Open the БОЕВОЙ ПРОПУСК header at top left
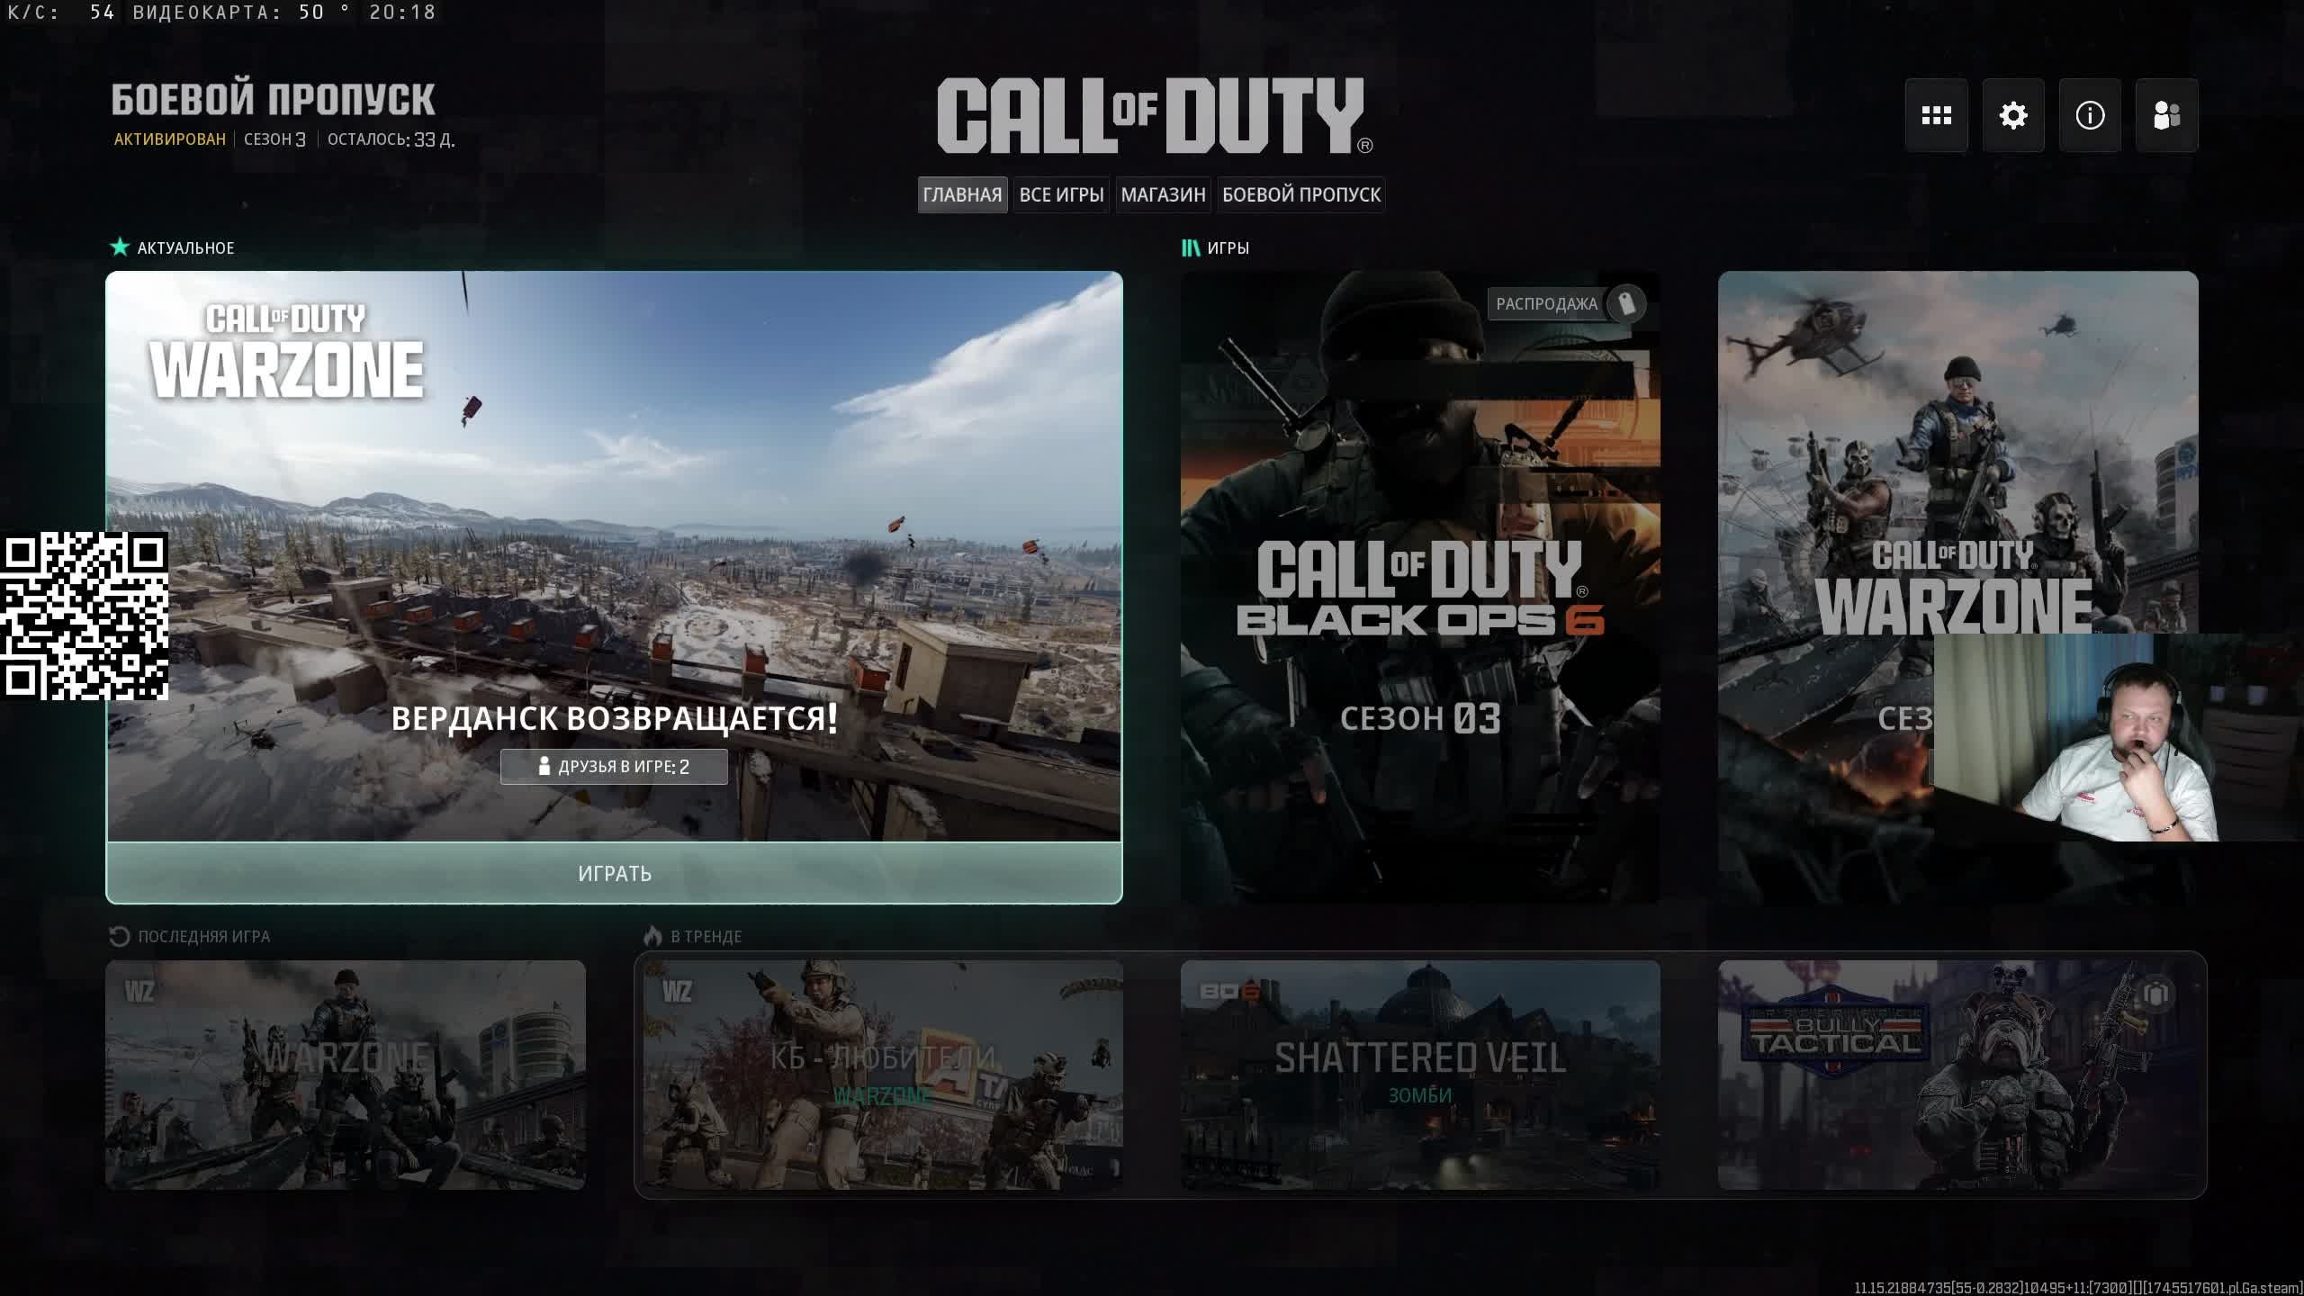The width and height of the screenshot is (2304, 1296). coord(273,101)
